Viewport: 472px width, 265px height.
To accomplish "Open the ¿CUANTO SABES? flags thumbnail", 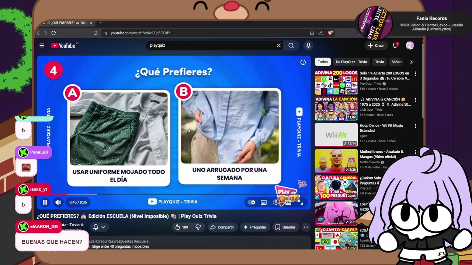I will (336, 239).
